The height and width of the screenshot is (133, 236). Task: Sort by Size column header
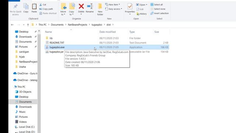(x=156, y=32)
